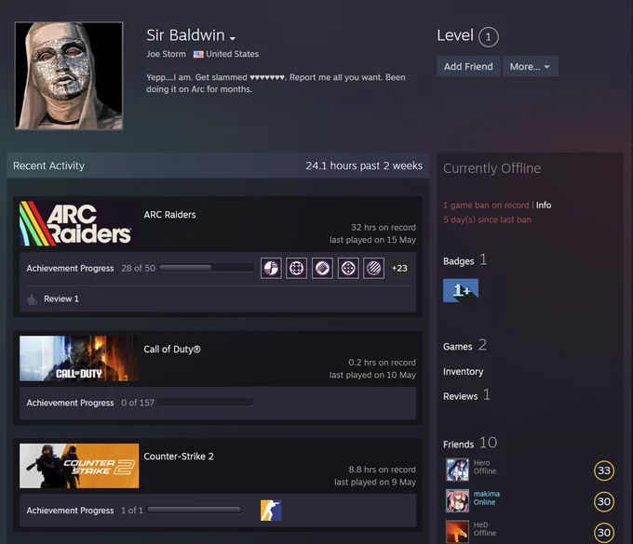Open the fifth ARC Raiders striped achievement icon
The width and height of the screenshot is (633, 544).
click(x=374, y=268)
